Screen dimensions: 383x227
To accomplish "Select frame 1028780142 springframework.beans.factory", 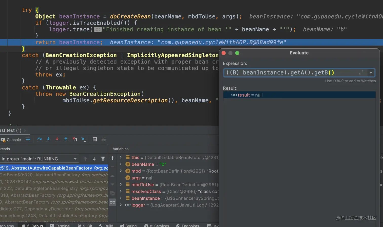I will [54, 182].
